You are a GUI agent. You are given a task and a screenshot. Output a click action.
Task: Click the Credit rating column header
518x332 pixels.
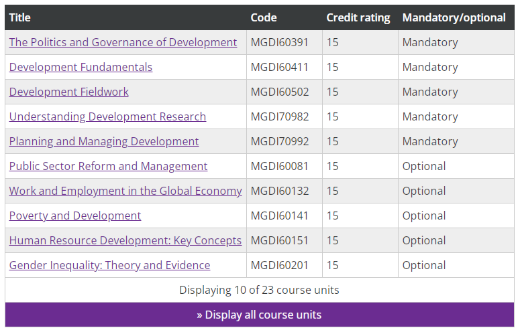coord(358,17)
